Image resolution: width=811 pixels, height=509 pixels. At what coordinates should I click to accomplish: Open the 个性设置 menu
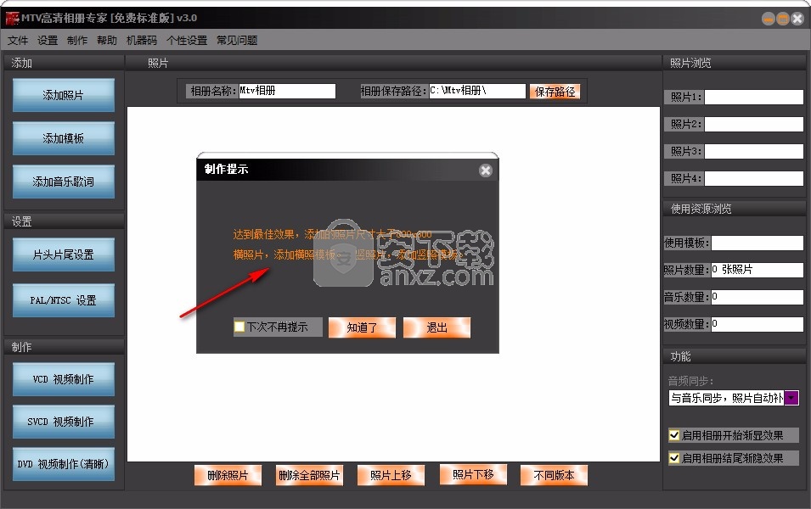tap(187, 41)
